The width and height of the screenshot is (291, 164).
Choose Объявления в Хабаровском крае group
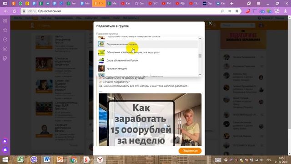[148, 52]
